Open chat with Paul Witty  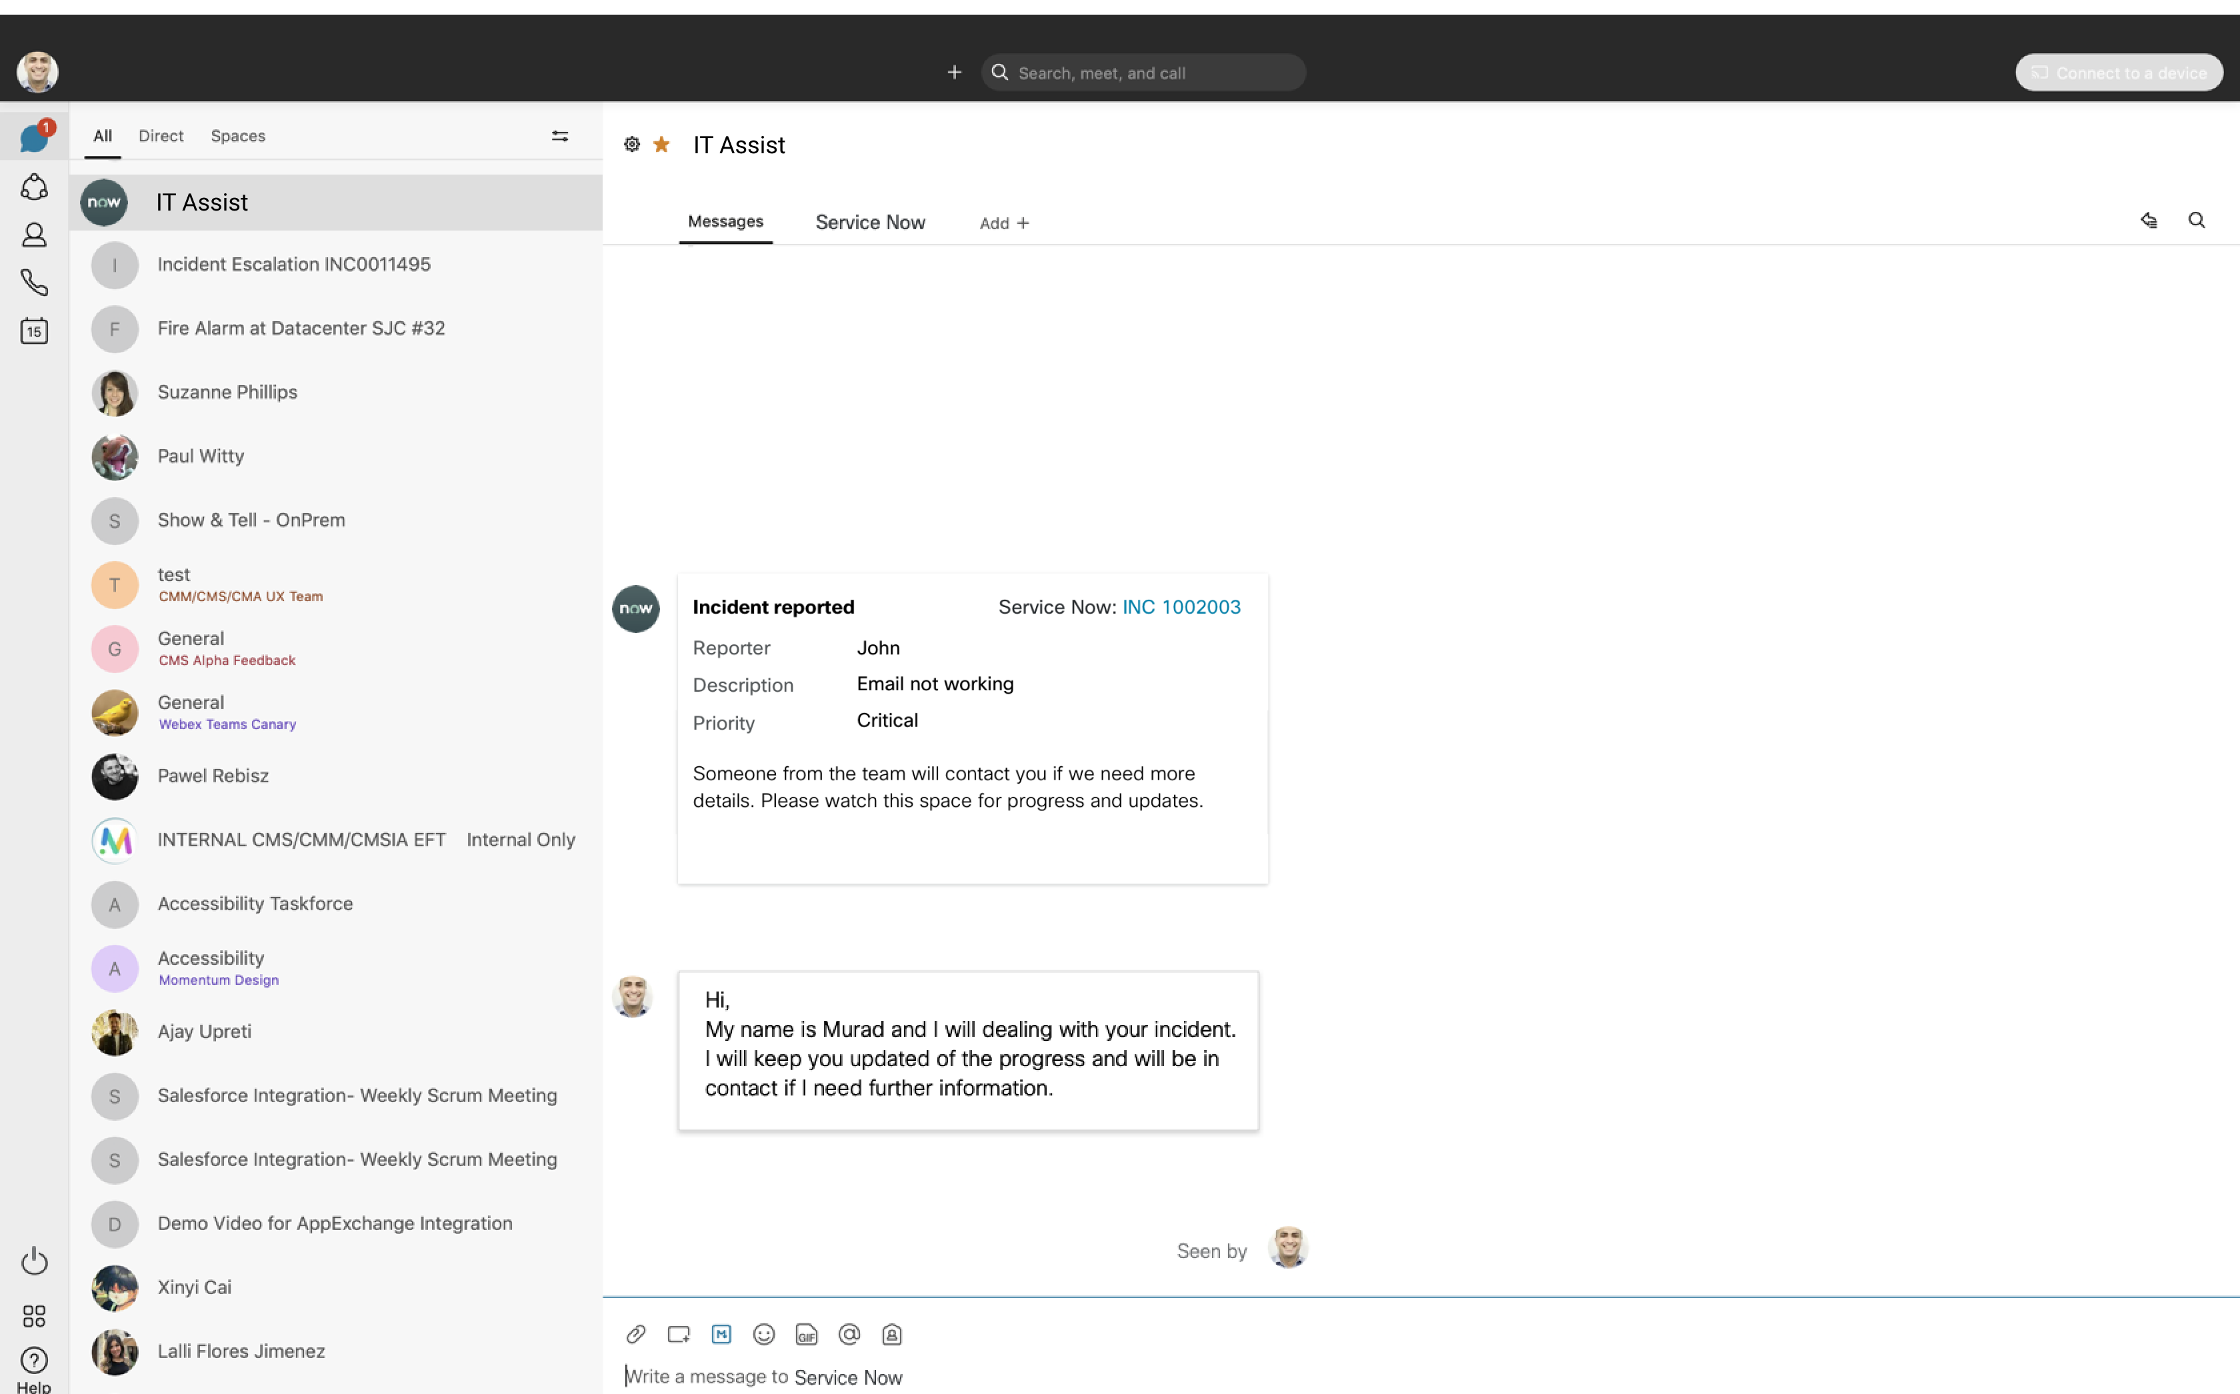(336, 456)
